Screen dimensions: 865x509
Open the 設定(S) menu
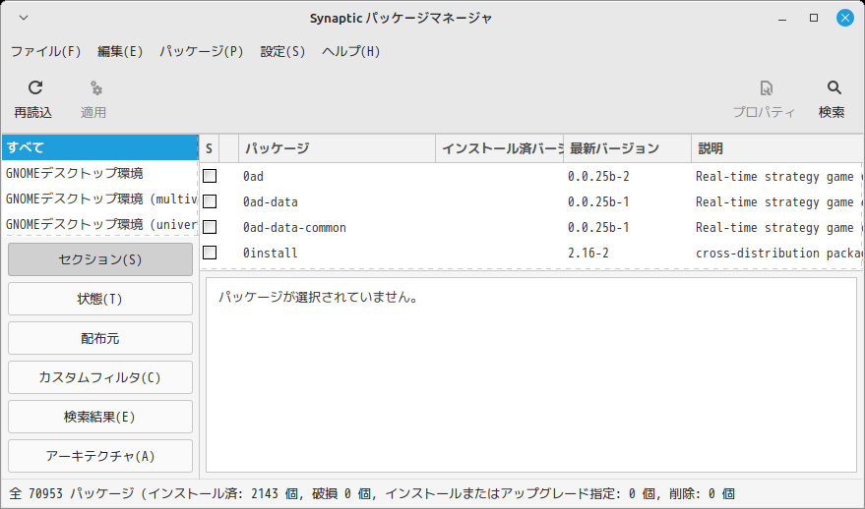tap(282, 51)
